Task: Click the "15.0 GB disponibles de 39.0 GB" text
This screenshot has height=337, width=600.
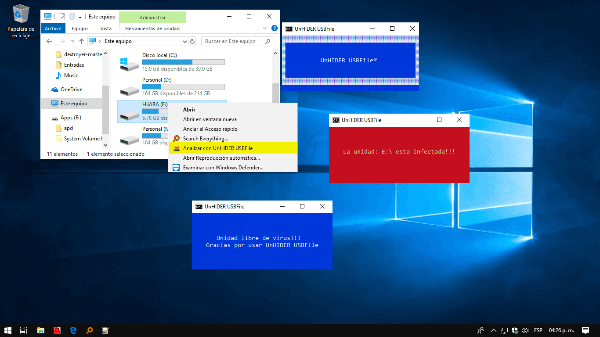Action: tap(177, 69)
